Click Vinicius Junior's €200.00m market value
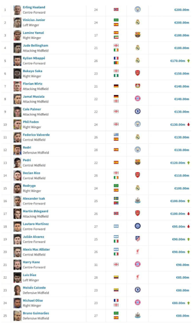 pos(182,23)
